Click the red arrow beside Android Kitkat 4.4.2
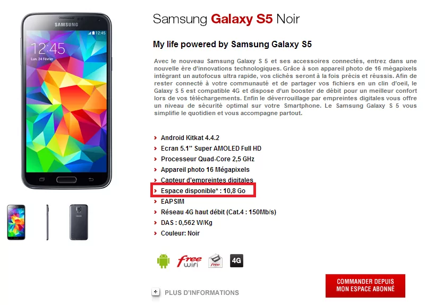This screenshot has width=426, height=305. point(156,138)
